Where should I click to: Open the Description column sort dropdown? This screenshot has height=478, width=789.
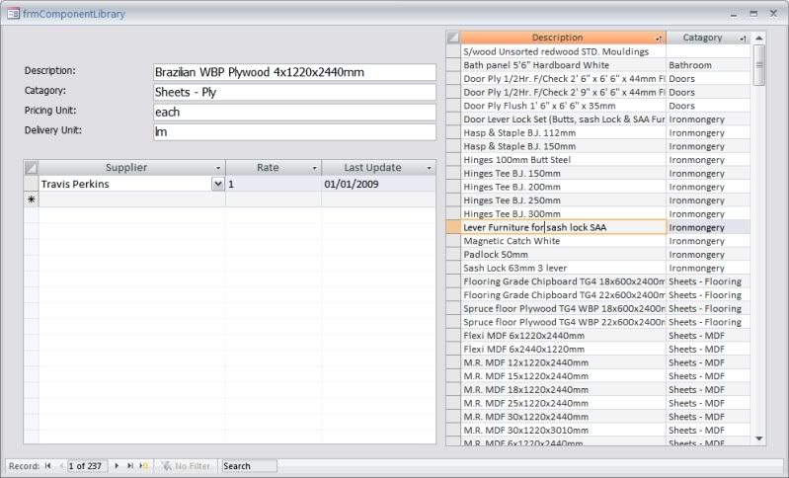pyautogui.click(x=659, y=39)
